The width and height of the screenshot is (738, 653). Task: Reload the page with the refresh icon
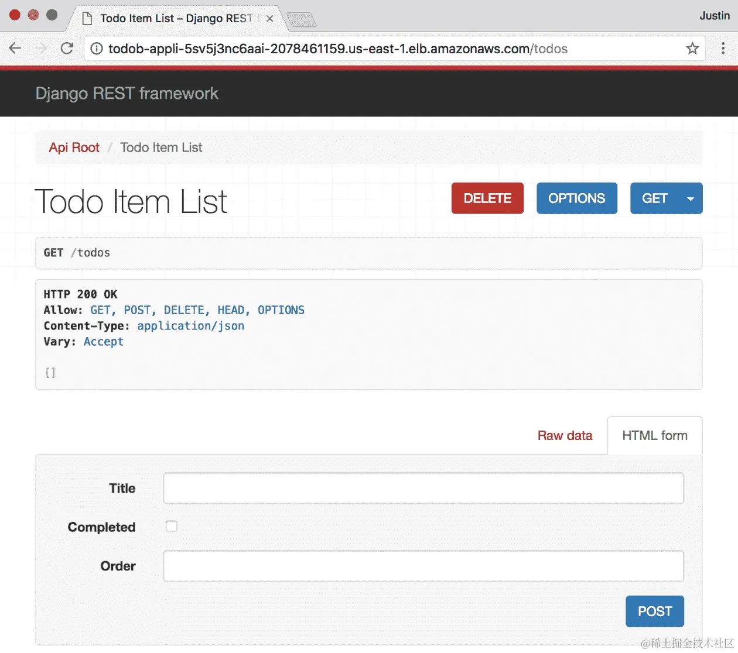(67, 49)
